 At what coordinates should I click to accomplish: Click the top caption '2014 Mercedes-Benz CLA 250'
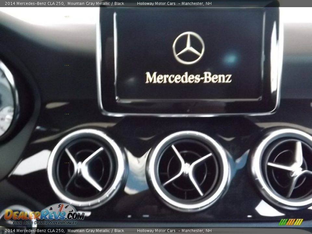pos(34,3)
